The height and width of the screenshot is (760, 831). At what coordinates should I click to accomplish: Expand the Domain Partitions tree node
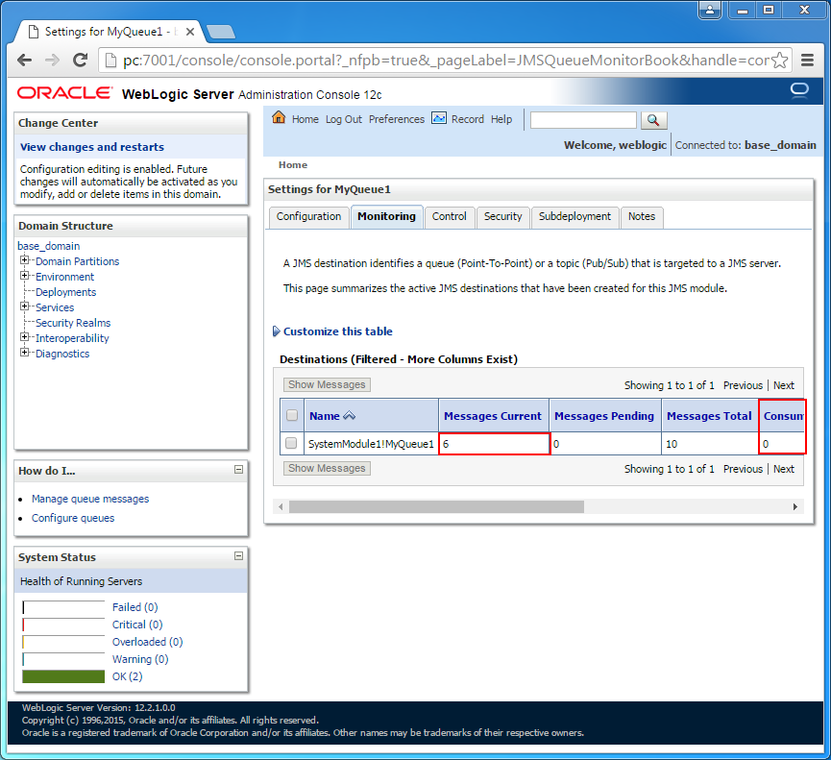[24, 260]
